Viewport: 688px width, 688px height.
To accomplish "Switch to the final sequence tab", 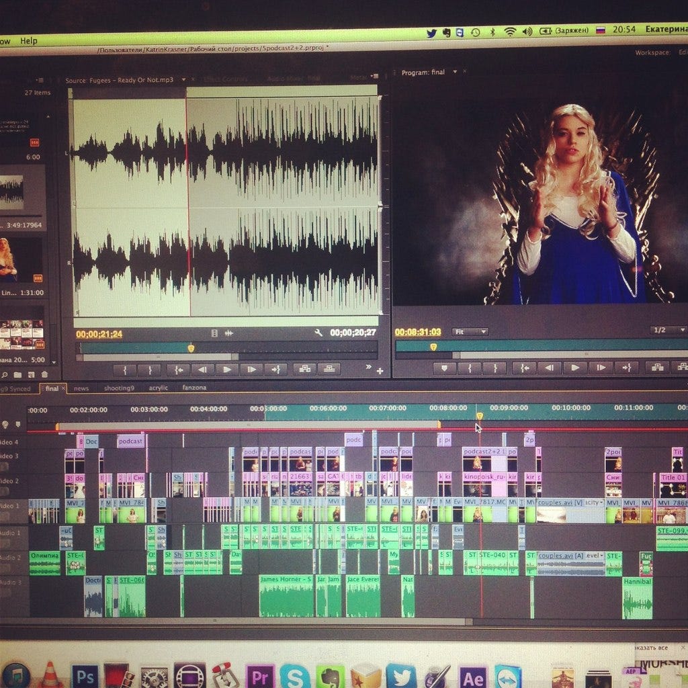I will point(51,388).
